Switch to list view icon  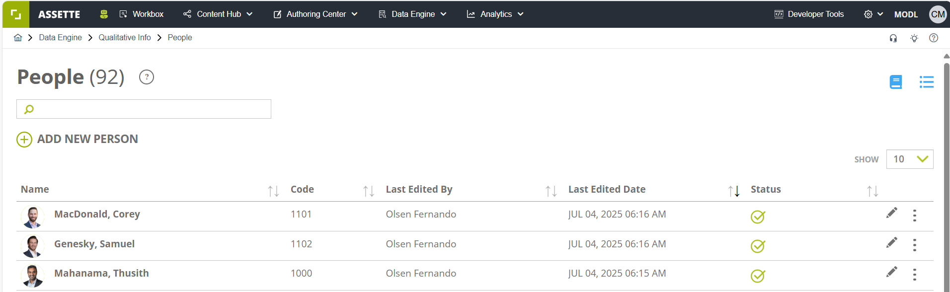click(927, 82)
